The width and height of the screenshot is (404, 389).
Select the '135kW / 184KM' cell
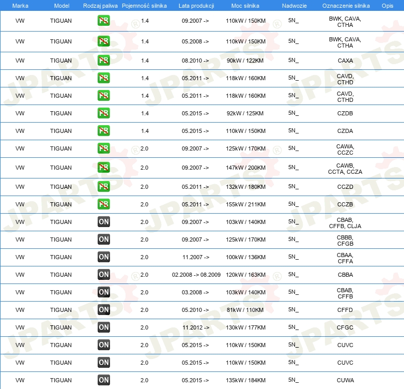[x=245, y=380]
